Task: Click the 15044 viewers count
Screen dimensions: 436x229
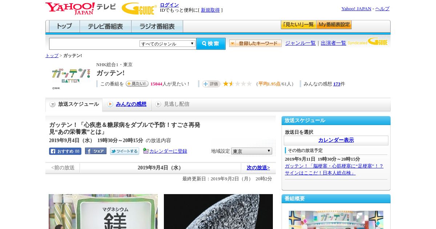Action: click(156, 84)
